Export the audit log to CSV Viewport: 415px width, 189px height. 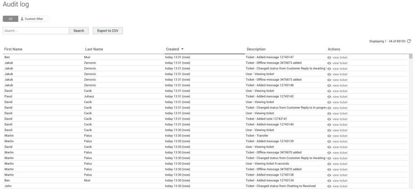(107, 31)
